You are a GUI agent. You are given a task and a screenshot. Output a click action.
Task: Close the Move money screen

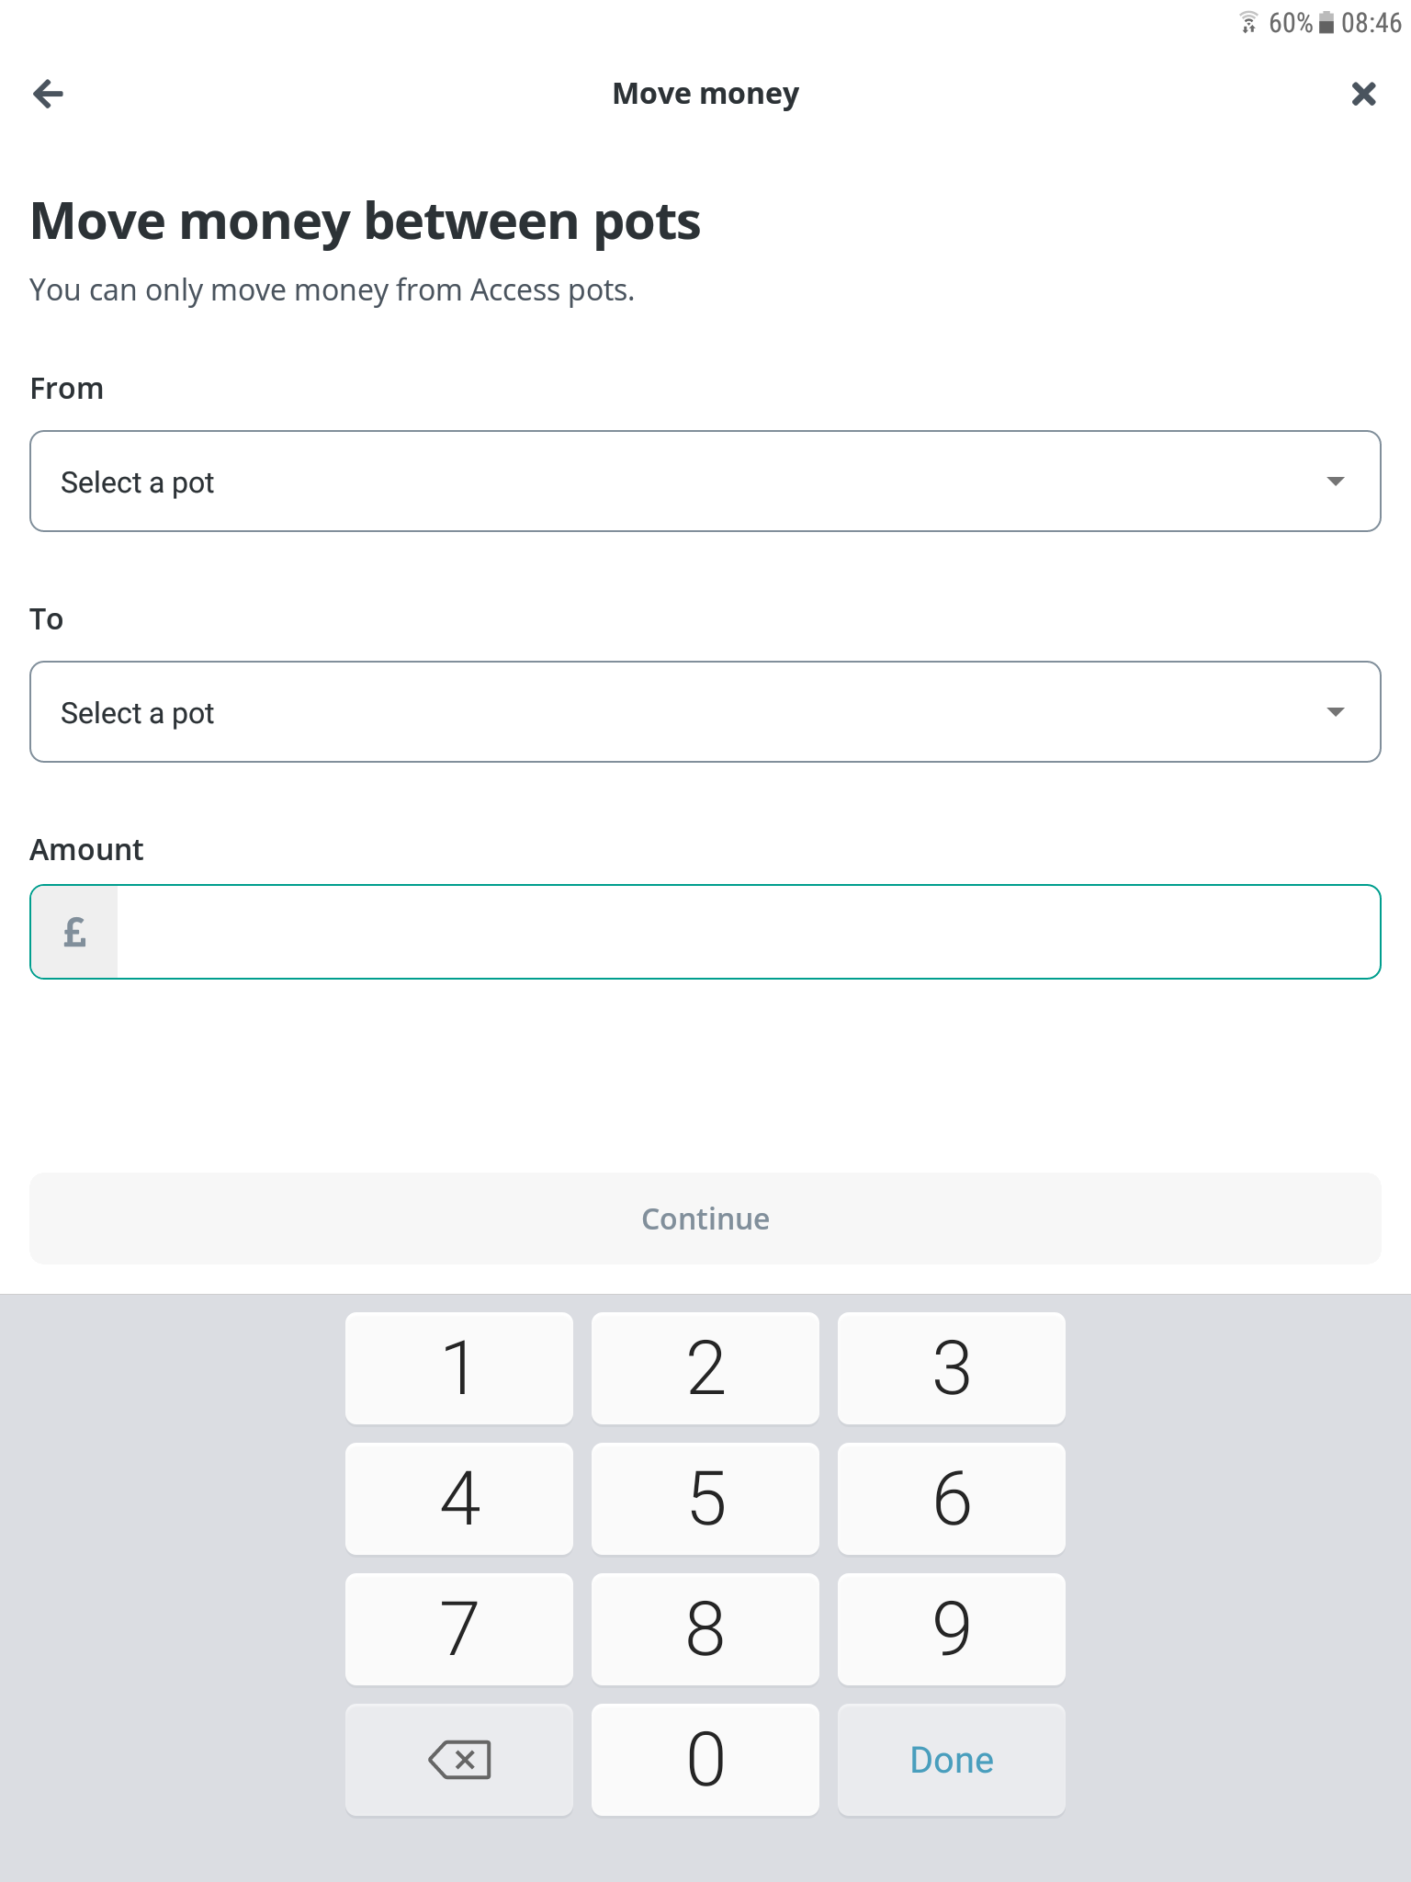coord(1363,94)
